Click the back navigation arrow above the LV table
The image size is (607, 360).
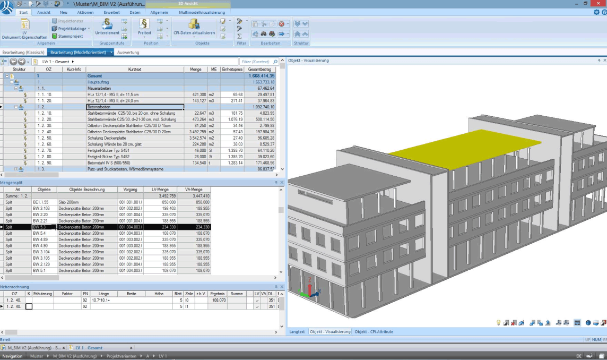click(x=13, y=62)
